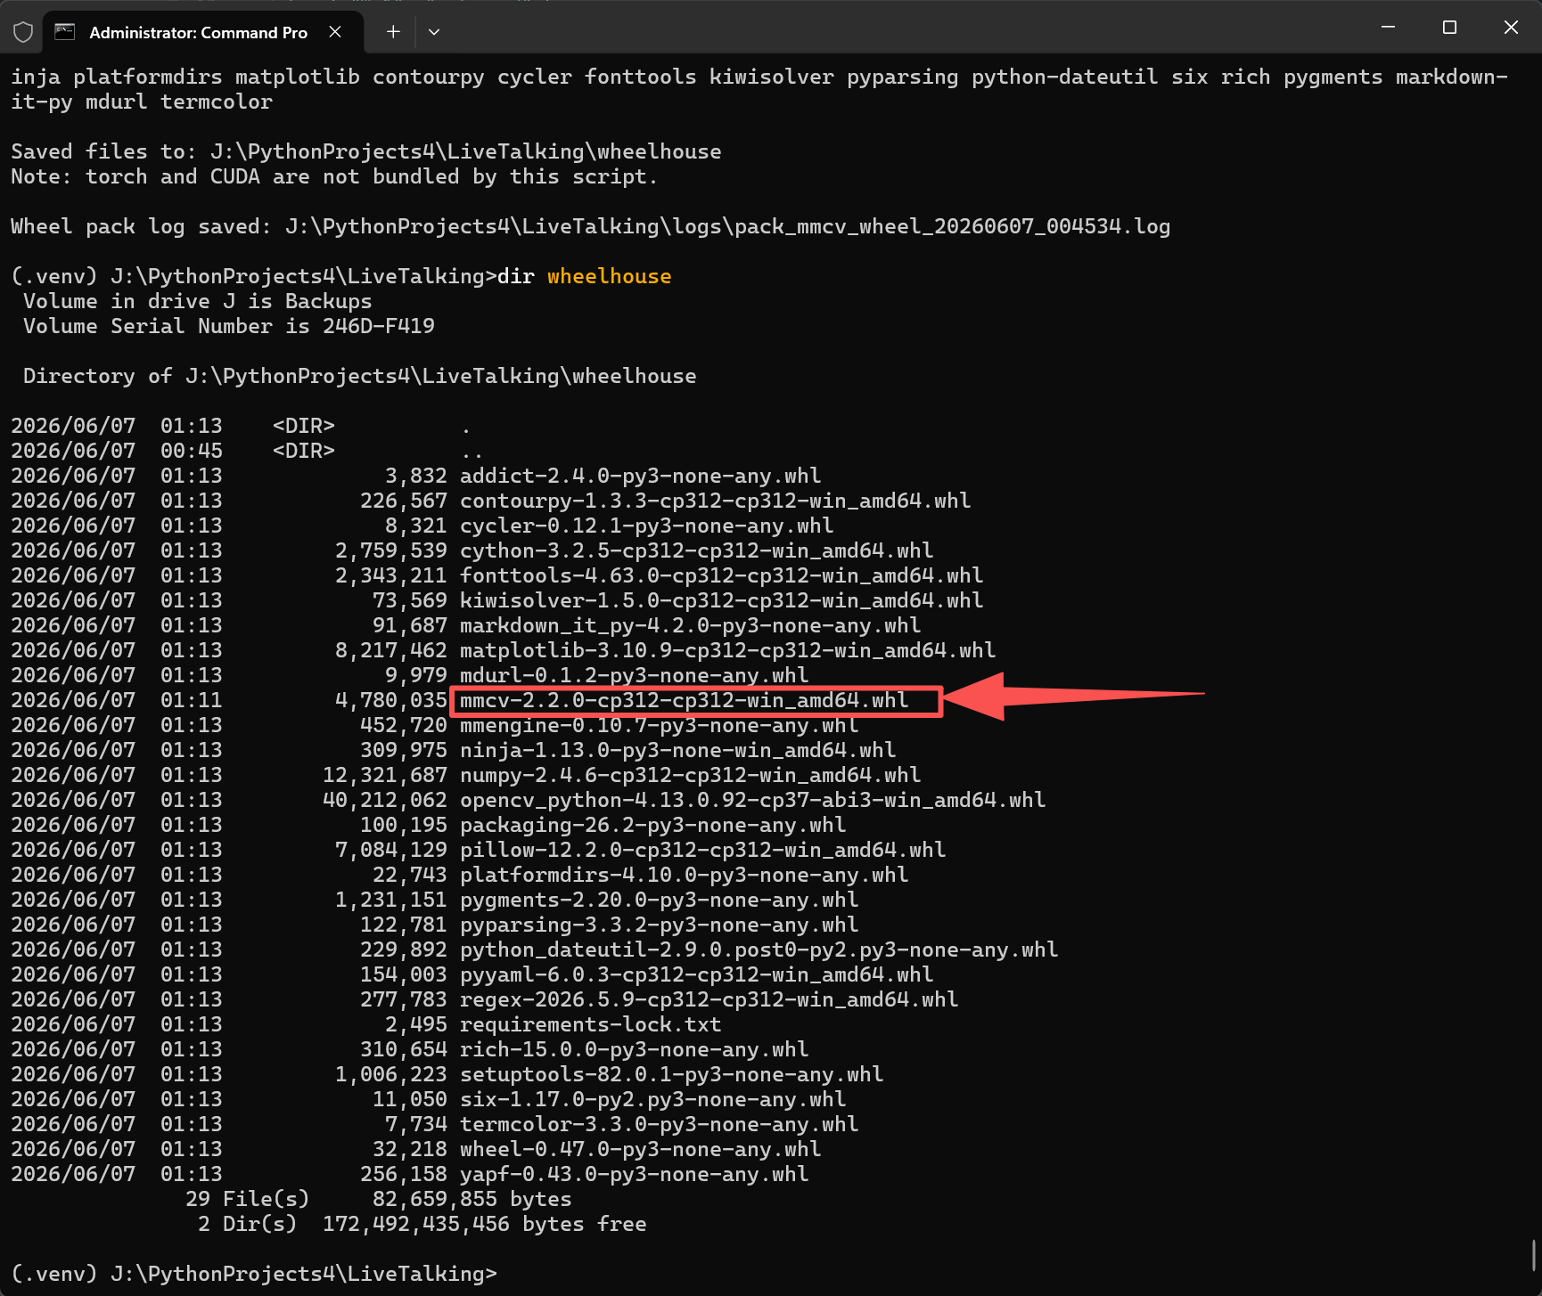Click the 'Wheel pack log saved' log path line
This screenshot has height=1296, width=1542.
(x=591, y=226)
